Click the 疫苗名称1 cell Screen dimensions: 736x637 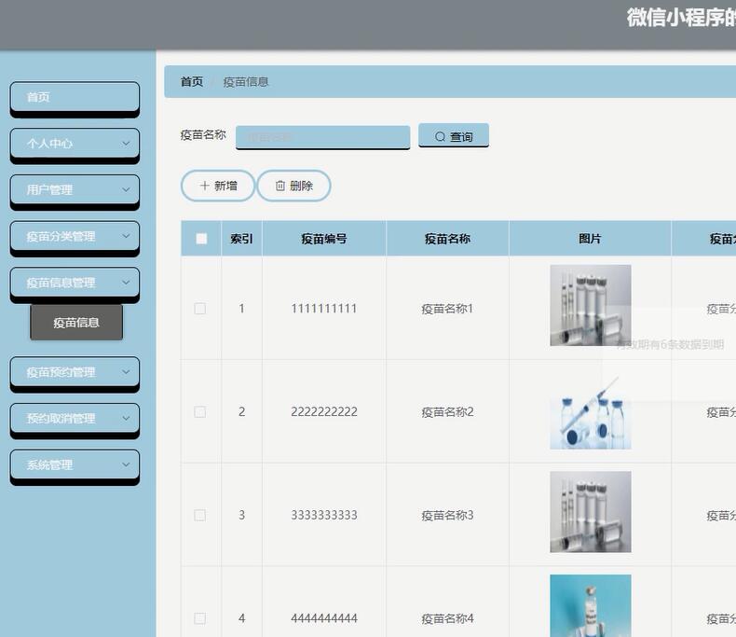point(447,309)
